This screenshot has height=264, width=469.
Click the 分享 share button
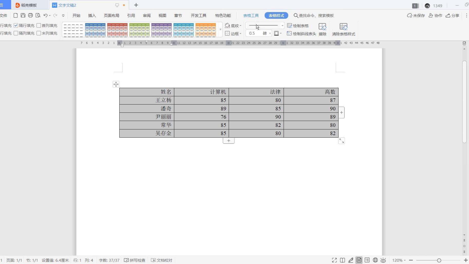click(x=453, y=15)
